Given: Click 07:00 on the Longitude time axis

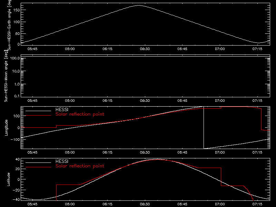Looking at the screenshot, I should (220, 152).
